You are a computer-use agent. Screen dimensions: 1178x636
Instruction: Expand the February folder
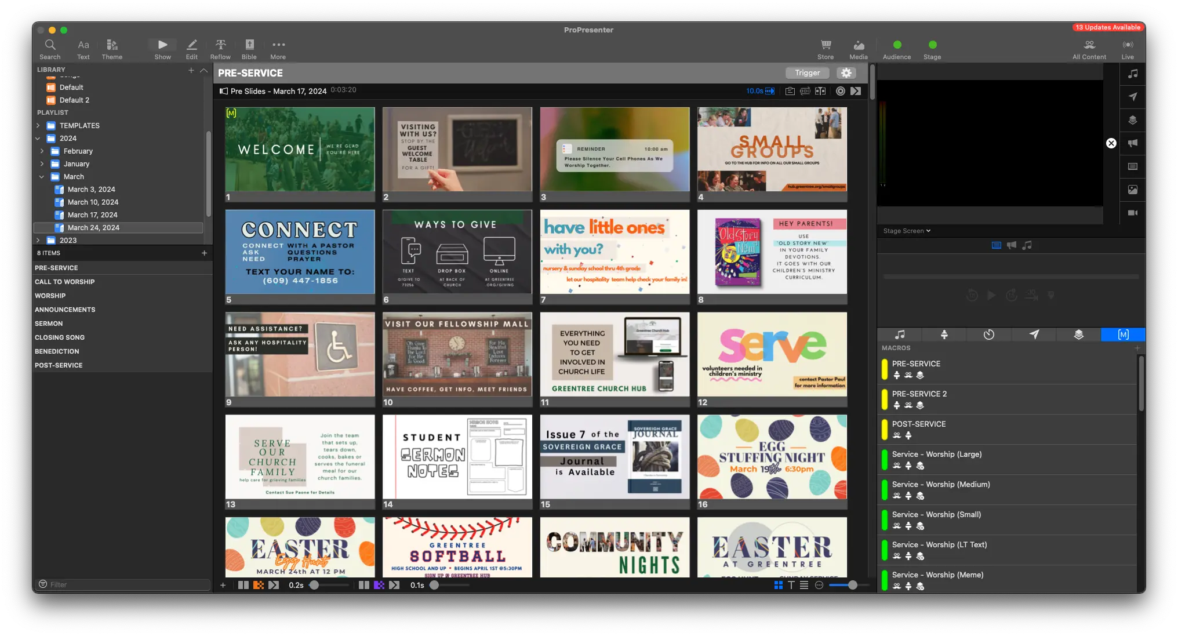[x=41, y=151]
